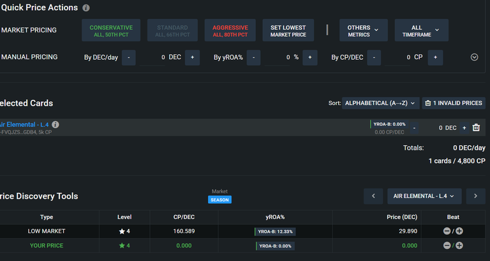The image size is (490, 261).
Task: Click the CP/DEC column header
Action: 184,217
